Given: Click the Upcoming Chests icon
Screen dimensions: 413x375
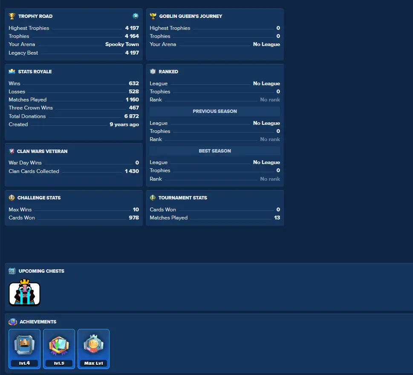Looking at the screenshot, I should [12, 271].
